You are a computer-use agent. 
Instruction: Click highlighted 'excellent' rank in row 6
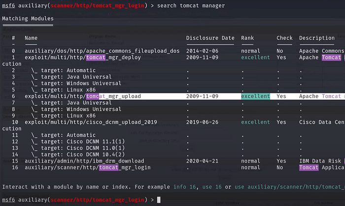[x=255, y=96]
